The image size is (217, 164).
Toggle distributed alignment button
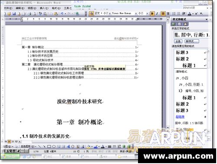(x=168, y=13)
